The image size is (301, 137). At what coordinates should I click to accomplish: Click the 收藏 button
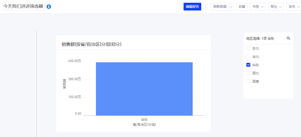[242, 7]
